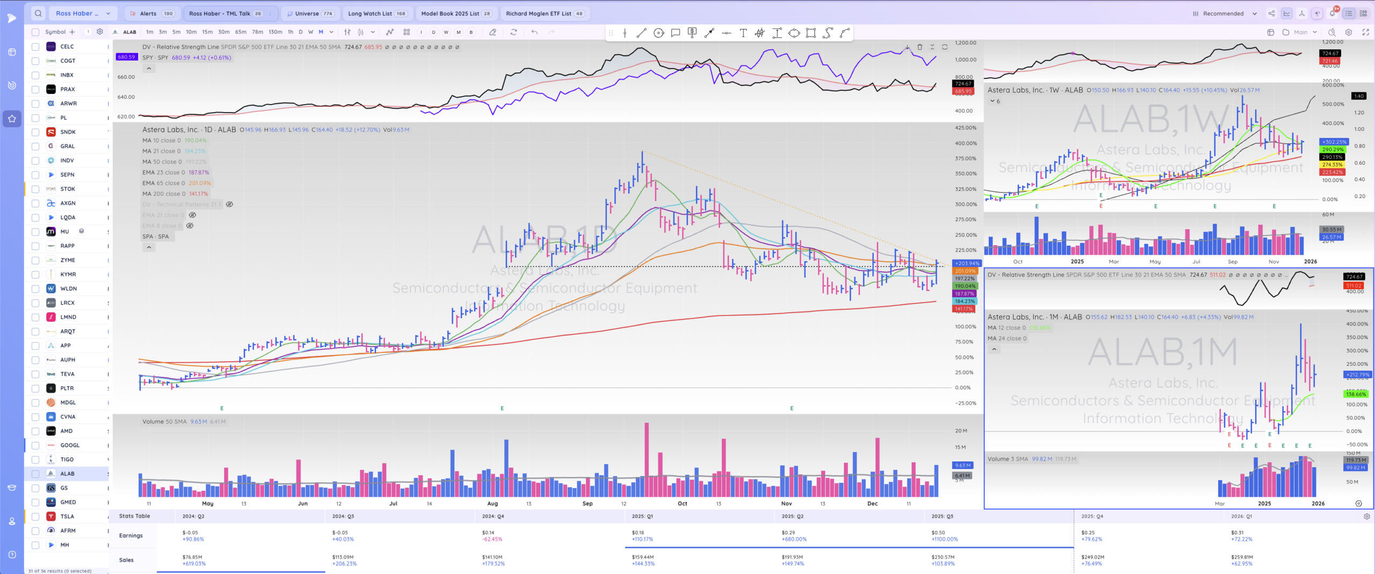Select the callout comment drawing tool

(676, 33)
